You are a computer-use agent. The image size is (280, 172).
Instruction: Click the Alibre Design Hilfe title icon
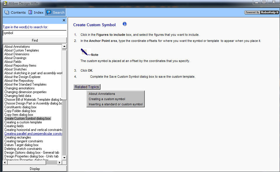coord(5,3)
